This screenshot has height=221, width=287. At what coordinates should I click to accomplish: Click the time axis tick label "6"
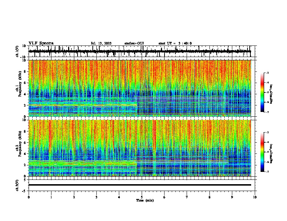165,197
